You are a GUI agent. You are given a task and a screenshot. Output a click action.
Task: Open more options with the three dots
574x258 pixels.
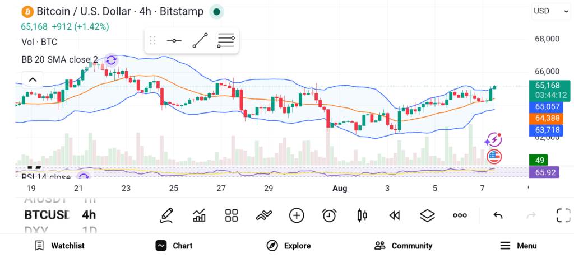point(460,215)
